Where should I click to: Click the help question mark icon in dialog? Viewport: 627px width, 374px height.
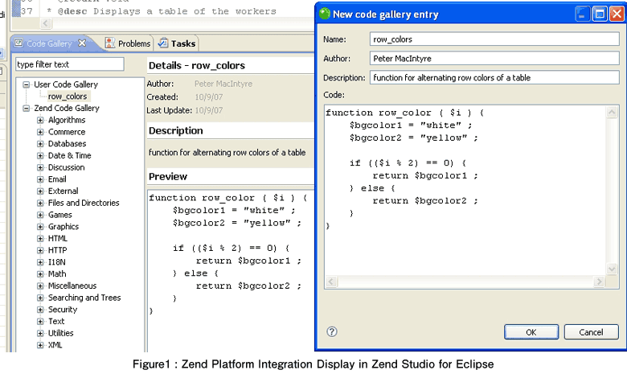(x=331, y=331)
